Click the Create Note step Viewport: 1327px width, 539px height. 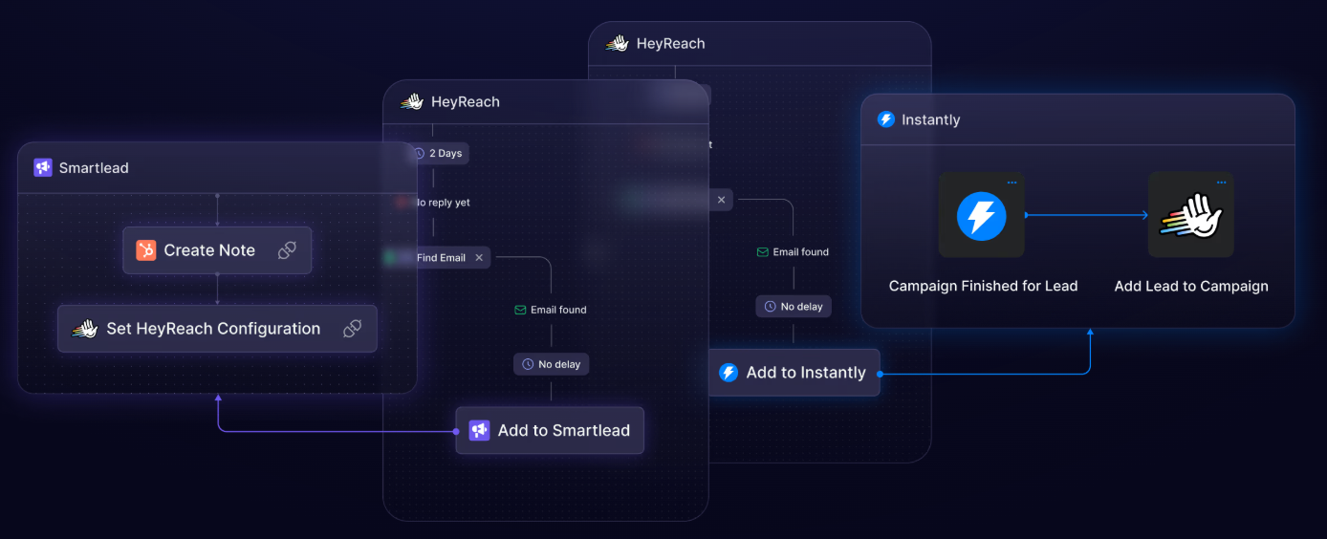217,250
